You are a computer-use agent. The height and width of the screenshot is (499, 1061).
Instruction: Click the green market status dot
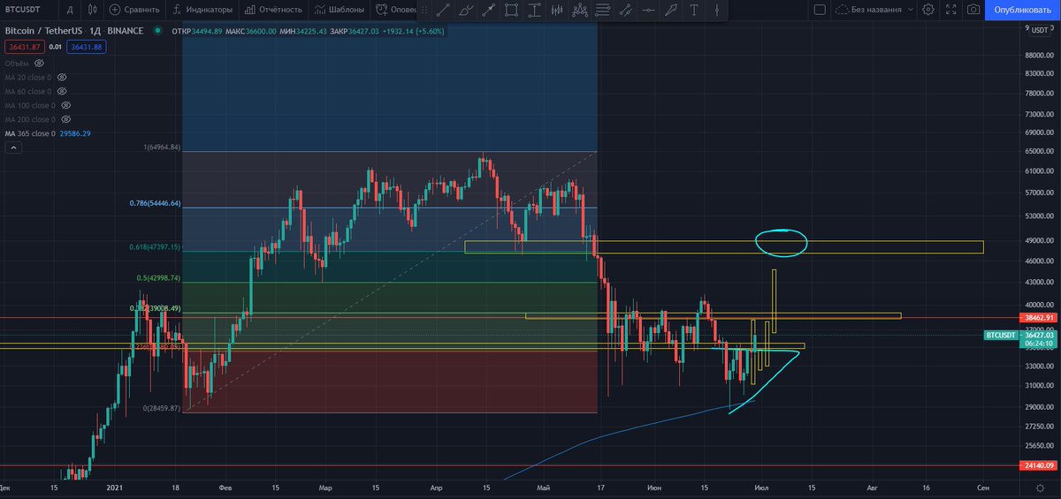point(157,30)
